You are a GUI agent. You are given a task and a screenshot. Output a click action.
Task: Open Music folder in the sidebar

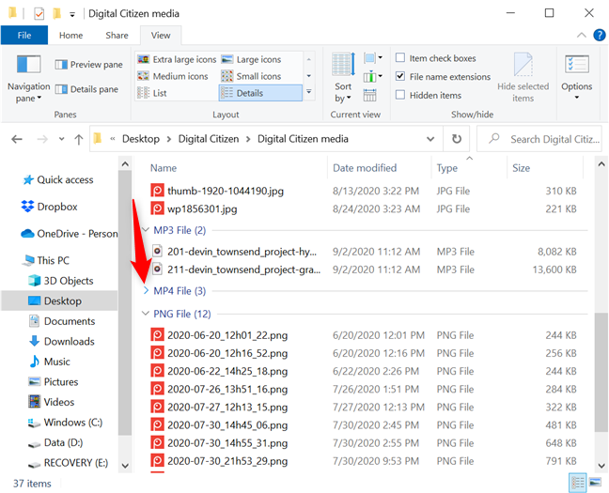coord(50,362)
